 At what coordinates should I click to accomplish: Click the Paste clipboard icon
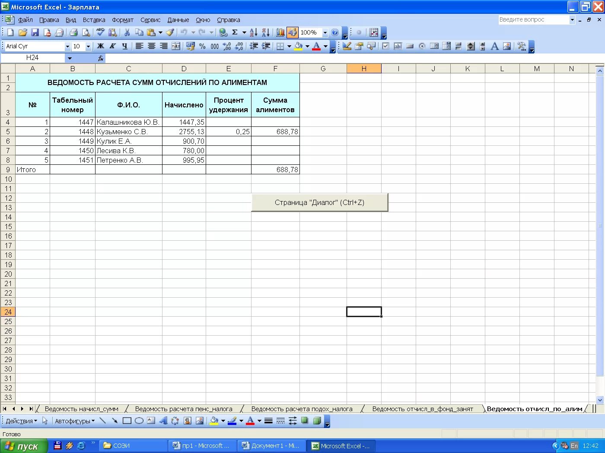coord(151,32)
